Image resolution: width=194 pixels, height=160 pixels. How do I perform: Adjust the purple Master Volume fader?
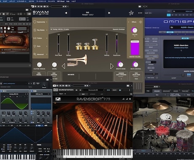135,48
